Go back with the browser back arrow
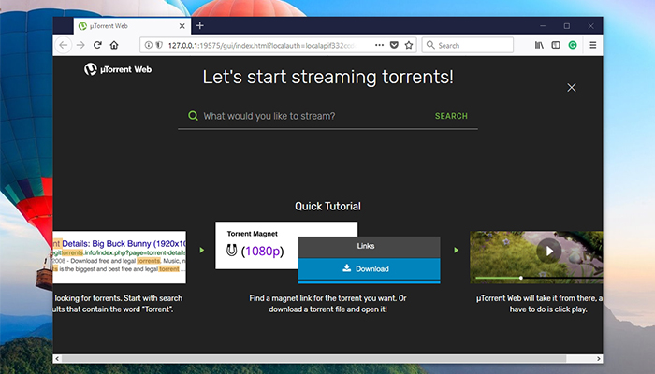The image size is (655, 374). 64,45
